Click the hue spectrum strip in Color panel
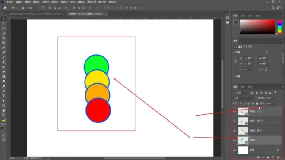 click(x=279, y=27)
